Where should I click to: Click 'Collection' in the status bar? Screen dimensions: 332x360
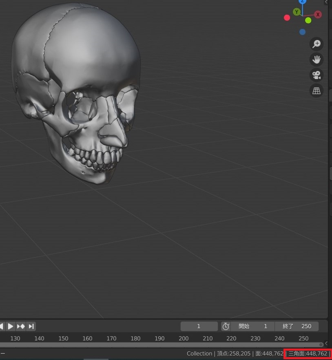click(x=199, y=353)
